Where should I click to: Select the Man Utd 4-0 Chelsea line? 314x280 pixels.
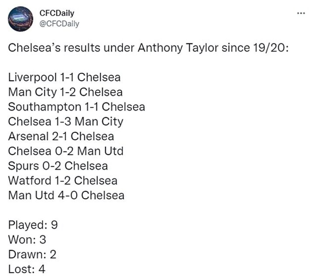66,195
